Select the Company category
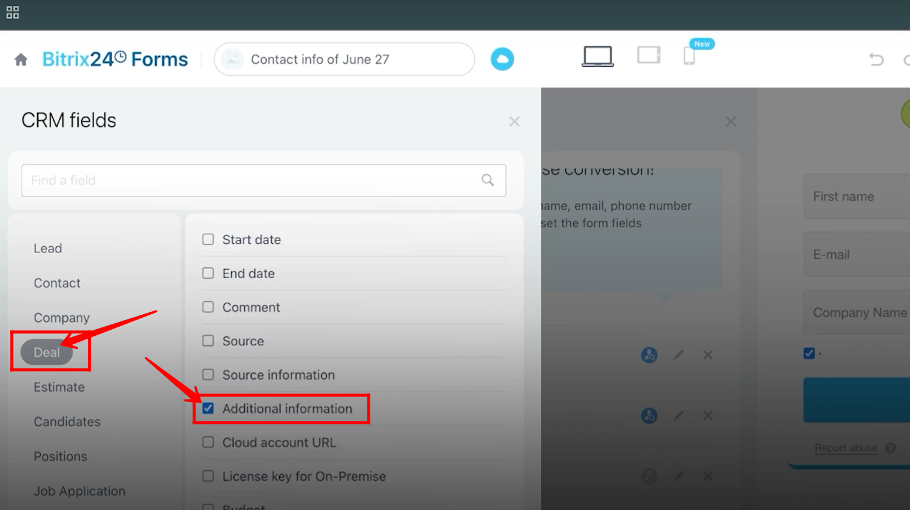Image resolution: width=910 pixels, height=510 pixels. [x=62, y=318]
